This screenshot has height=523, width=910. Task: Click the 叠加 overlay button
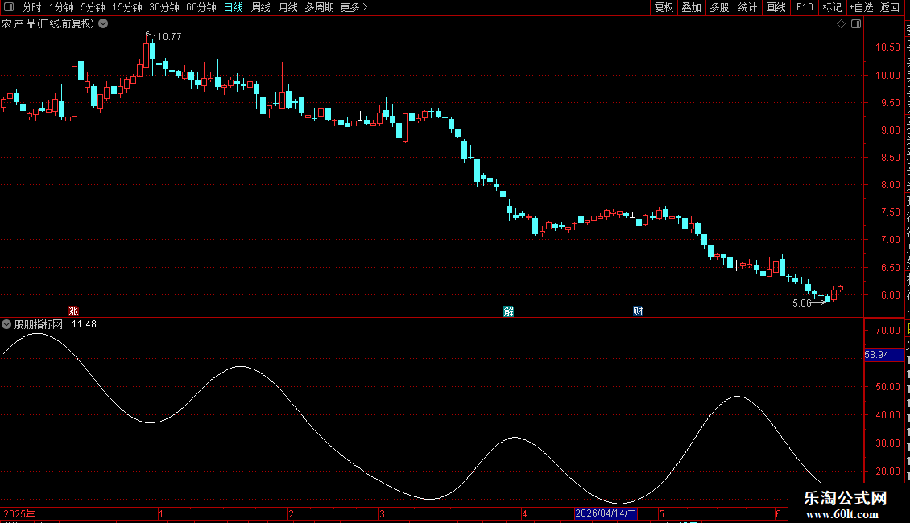tap(691, 7)
